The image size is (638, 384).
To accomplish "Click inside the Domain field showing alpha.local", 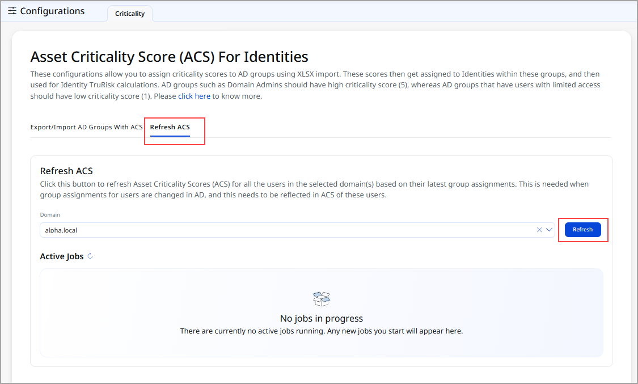I will 284,230.
